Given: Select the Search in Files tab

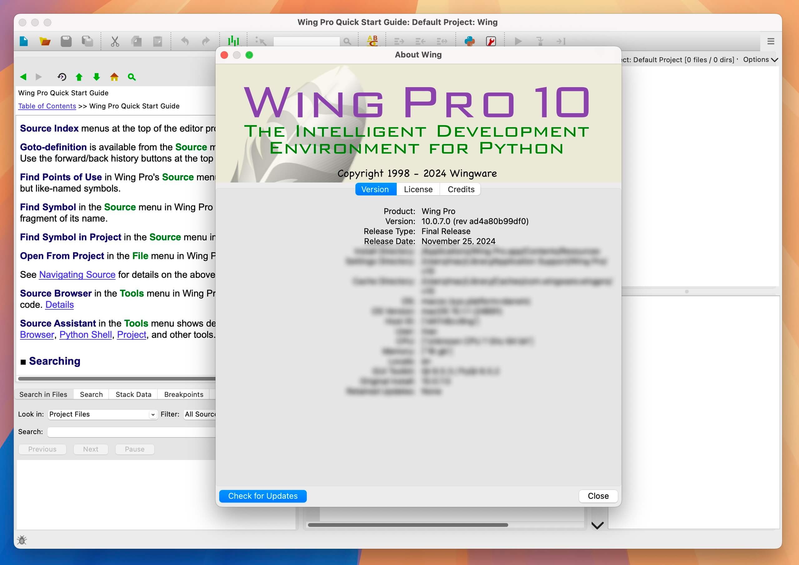Looking at the screenshot, I should pyautogui.click(x=43, y=394).
